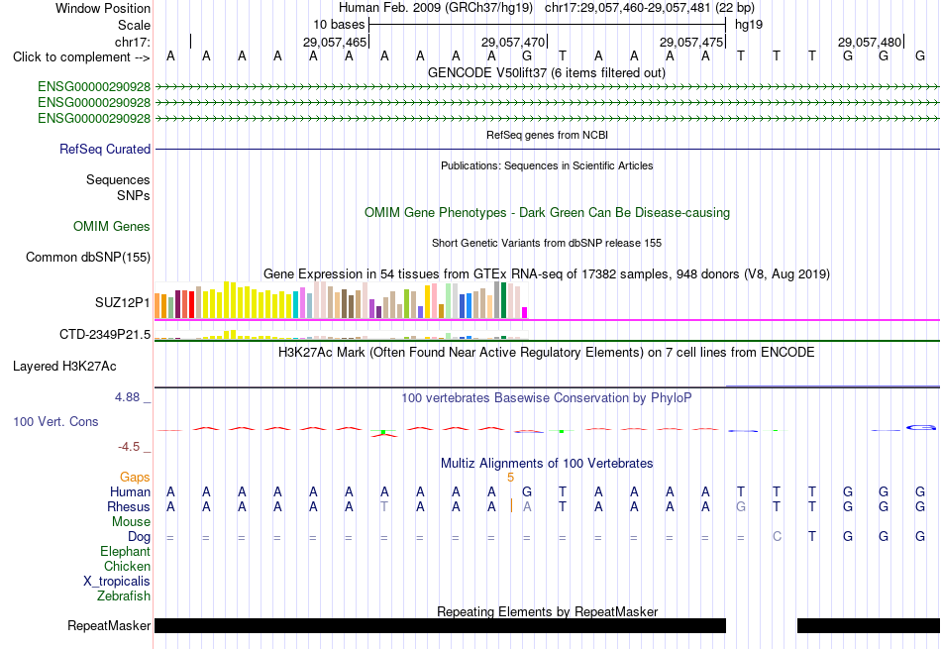This screenshot has height=649, width=941.
Task: Click the Sequences track label
Action: click(x=118, y=179)
